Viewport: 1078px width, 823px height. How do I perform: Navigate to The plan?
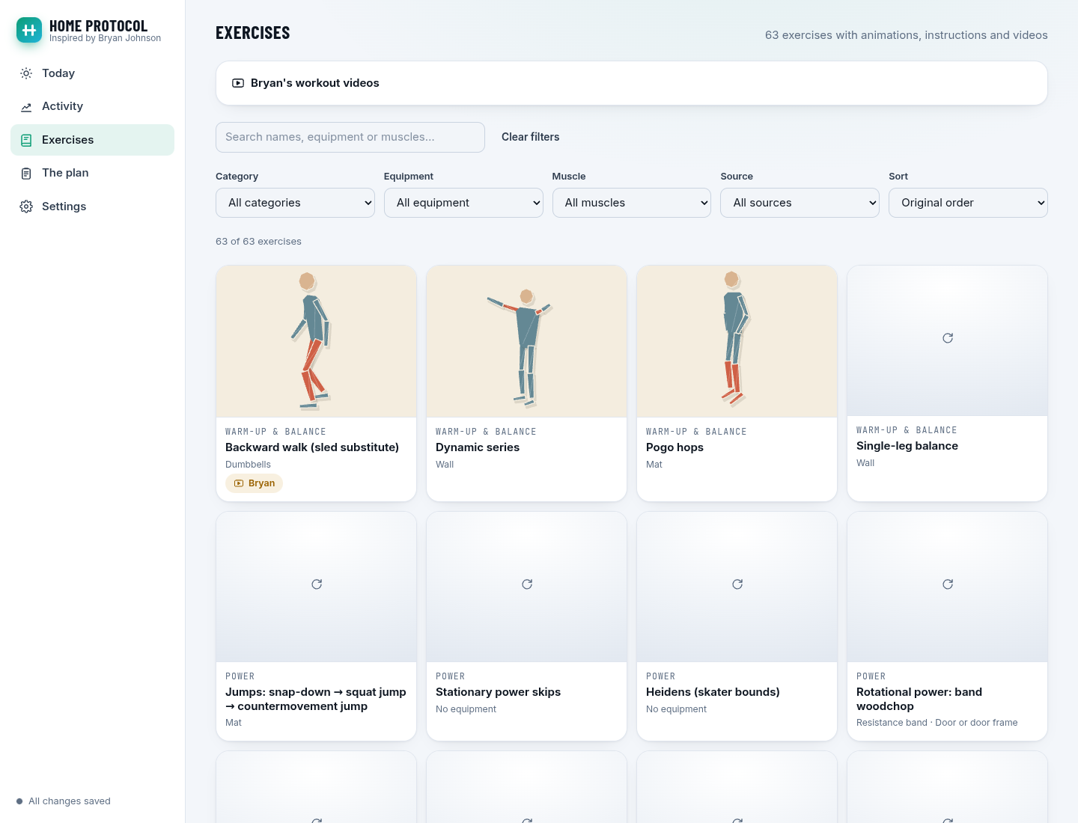pyautogui.click(x=92, y=173)
